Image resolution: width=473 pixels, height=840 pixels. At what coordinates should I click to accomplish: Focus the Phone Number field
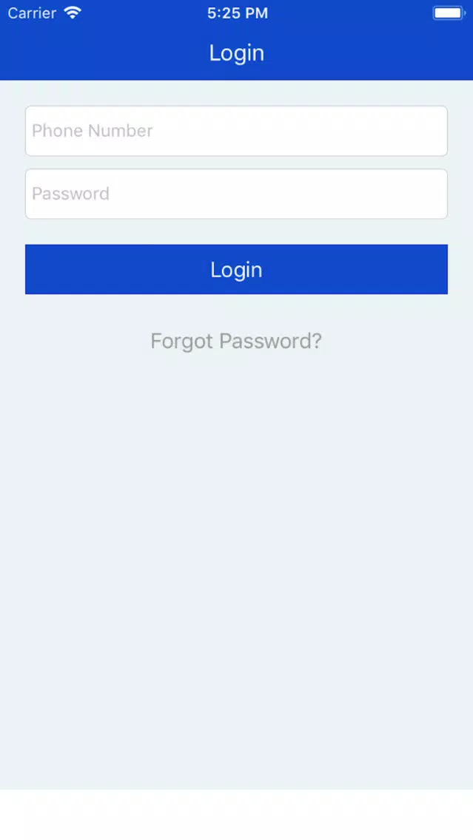coord(237,131)
